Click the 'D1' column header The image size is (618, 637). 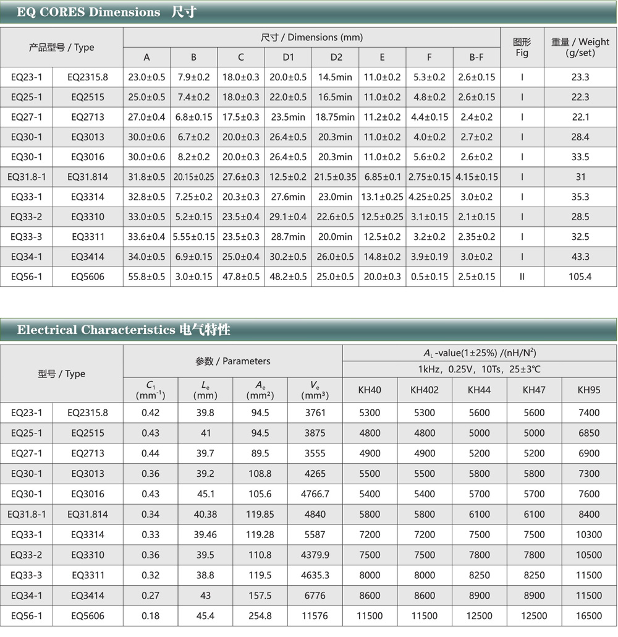[288, 58]
